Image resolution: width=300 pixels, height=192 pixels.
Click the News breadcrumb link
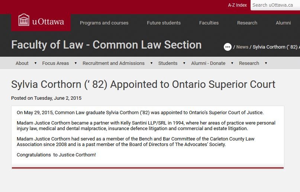pyautogui.click(x=242, y=47)
